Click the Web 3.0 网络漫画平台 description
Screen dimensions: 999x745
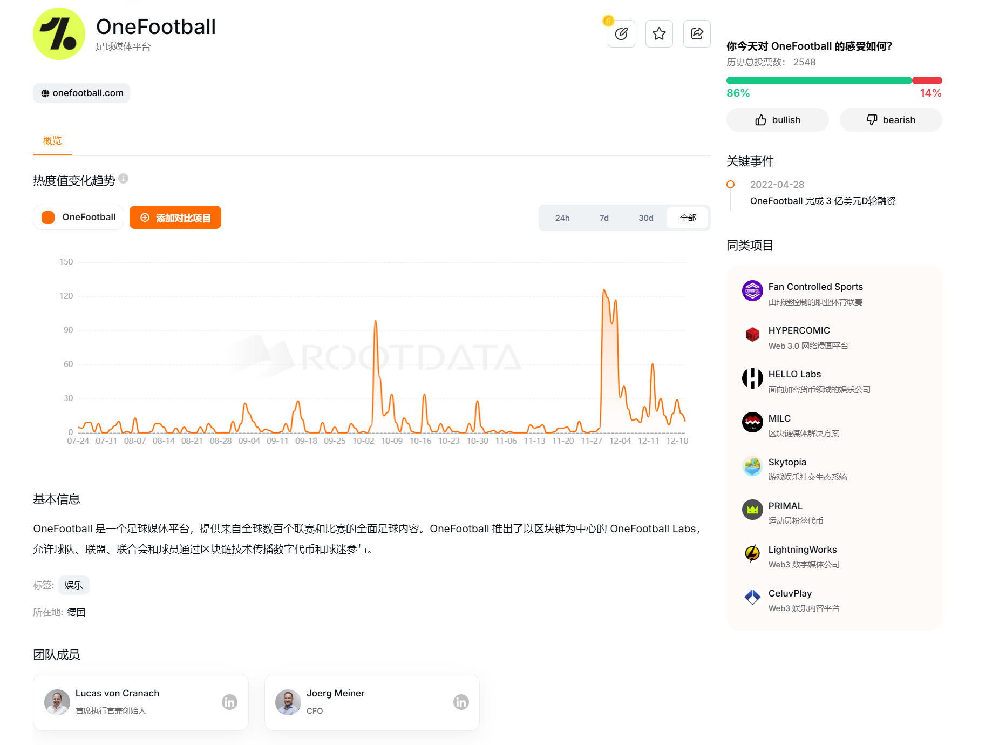click(x=808, y=346)
